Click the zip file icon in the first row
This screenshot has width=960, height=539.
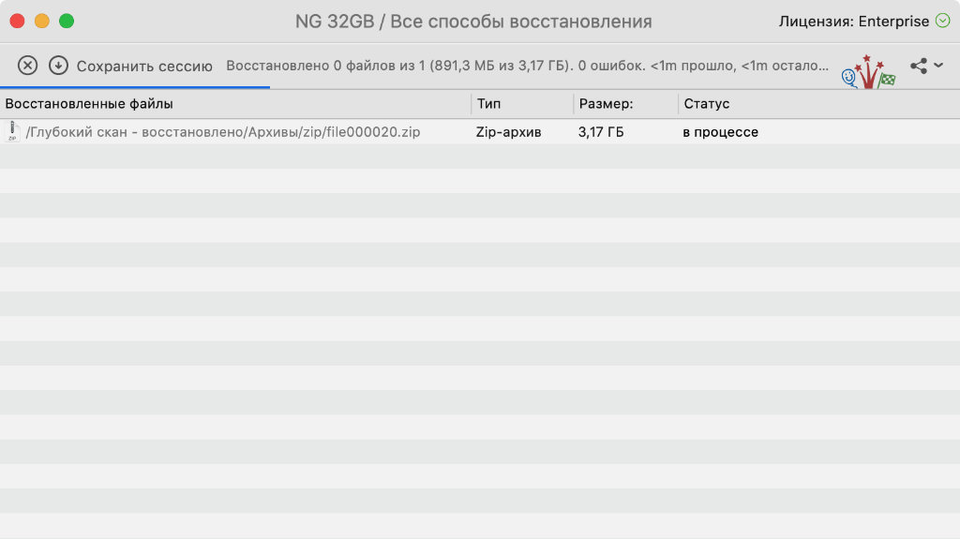12,132
